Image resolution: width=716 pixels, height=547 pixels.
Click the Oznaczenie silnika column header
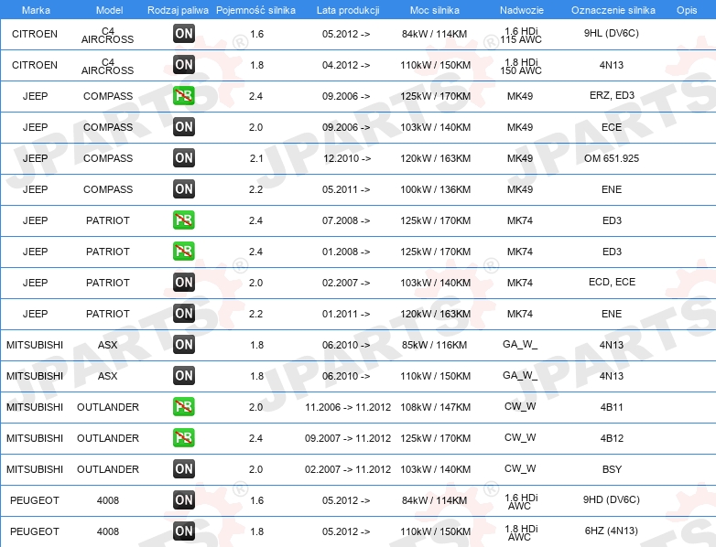(x=613, y=10)
